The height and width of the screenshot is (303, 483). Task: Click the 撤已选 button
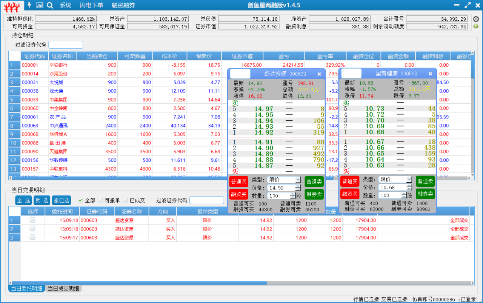(x=61, y=200)
